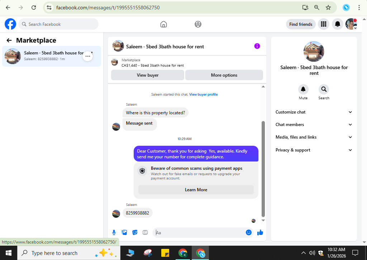Open the Friends/profile circle icon in navigation
367x260 pixels.
pos(198,24)
